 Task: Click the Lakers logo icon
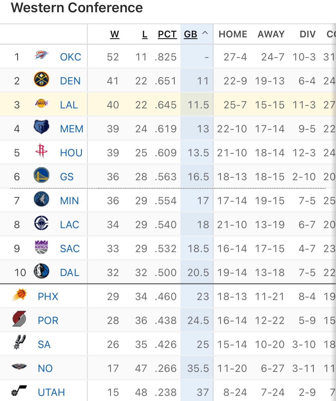(41, 103)
